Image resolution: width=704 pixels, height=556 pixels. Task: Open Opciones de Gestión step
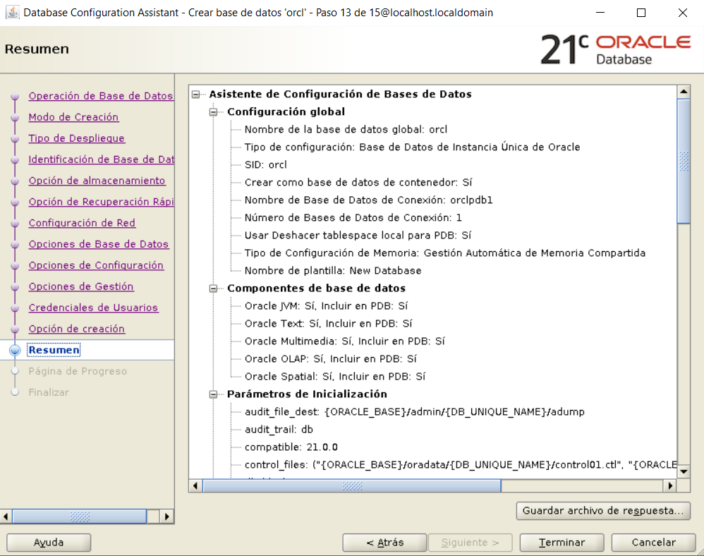pos(81,286)
